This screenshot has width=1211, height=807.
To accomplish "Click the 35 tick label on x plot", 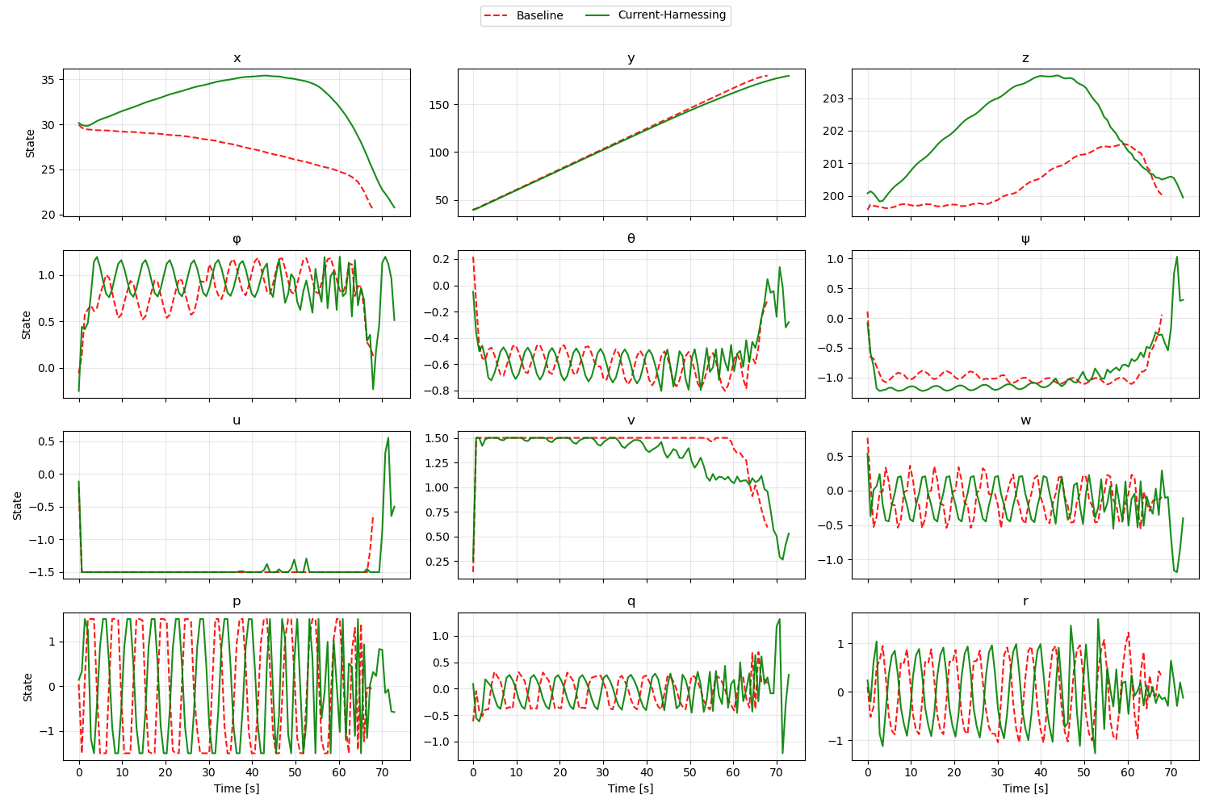I will point(48,80).
